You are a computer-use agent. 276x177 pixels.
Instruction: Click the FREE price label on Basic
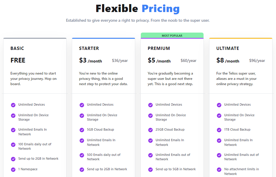(18, 60)
